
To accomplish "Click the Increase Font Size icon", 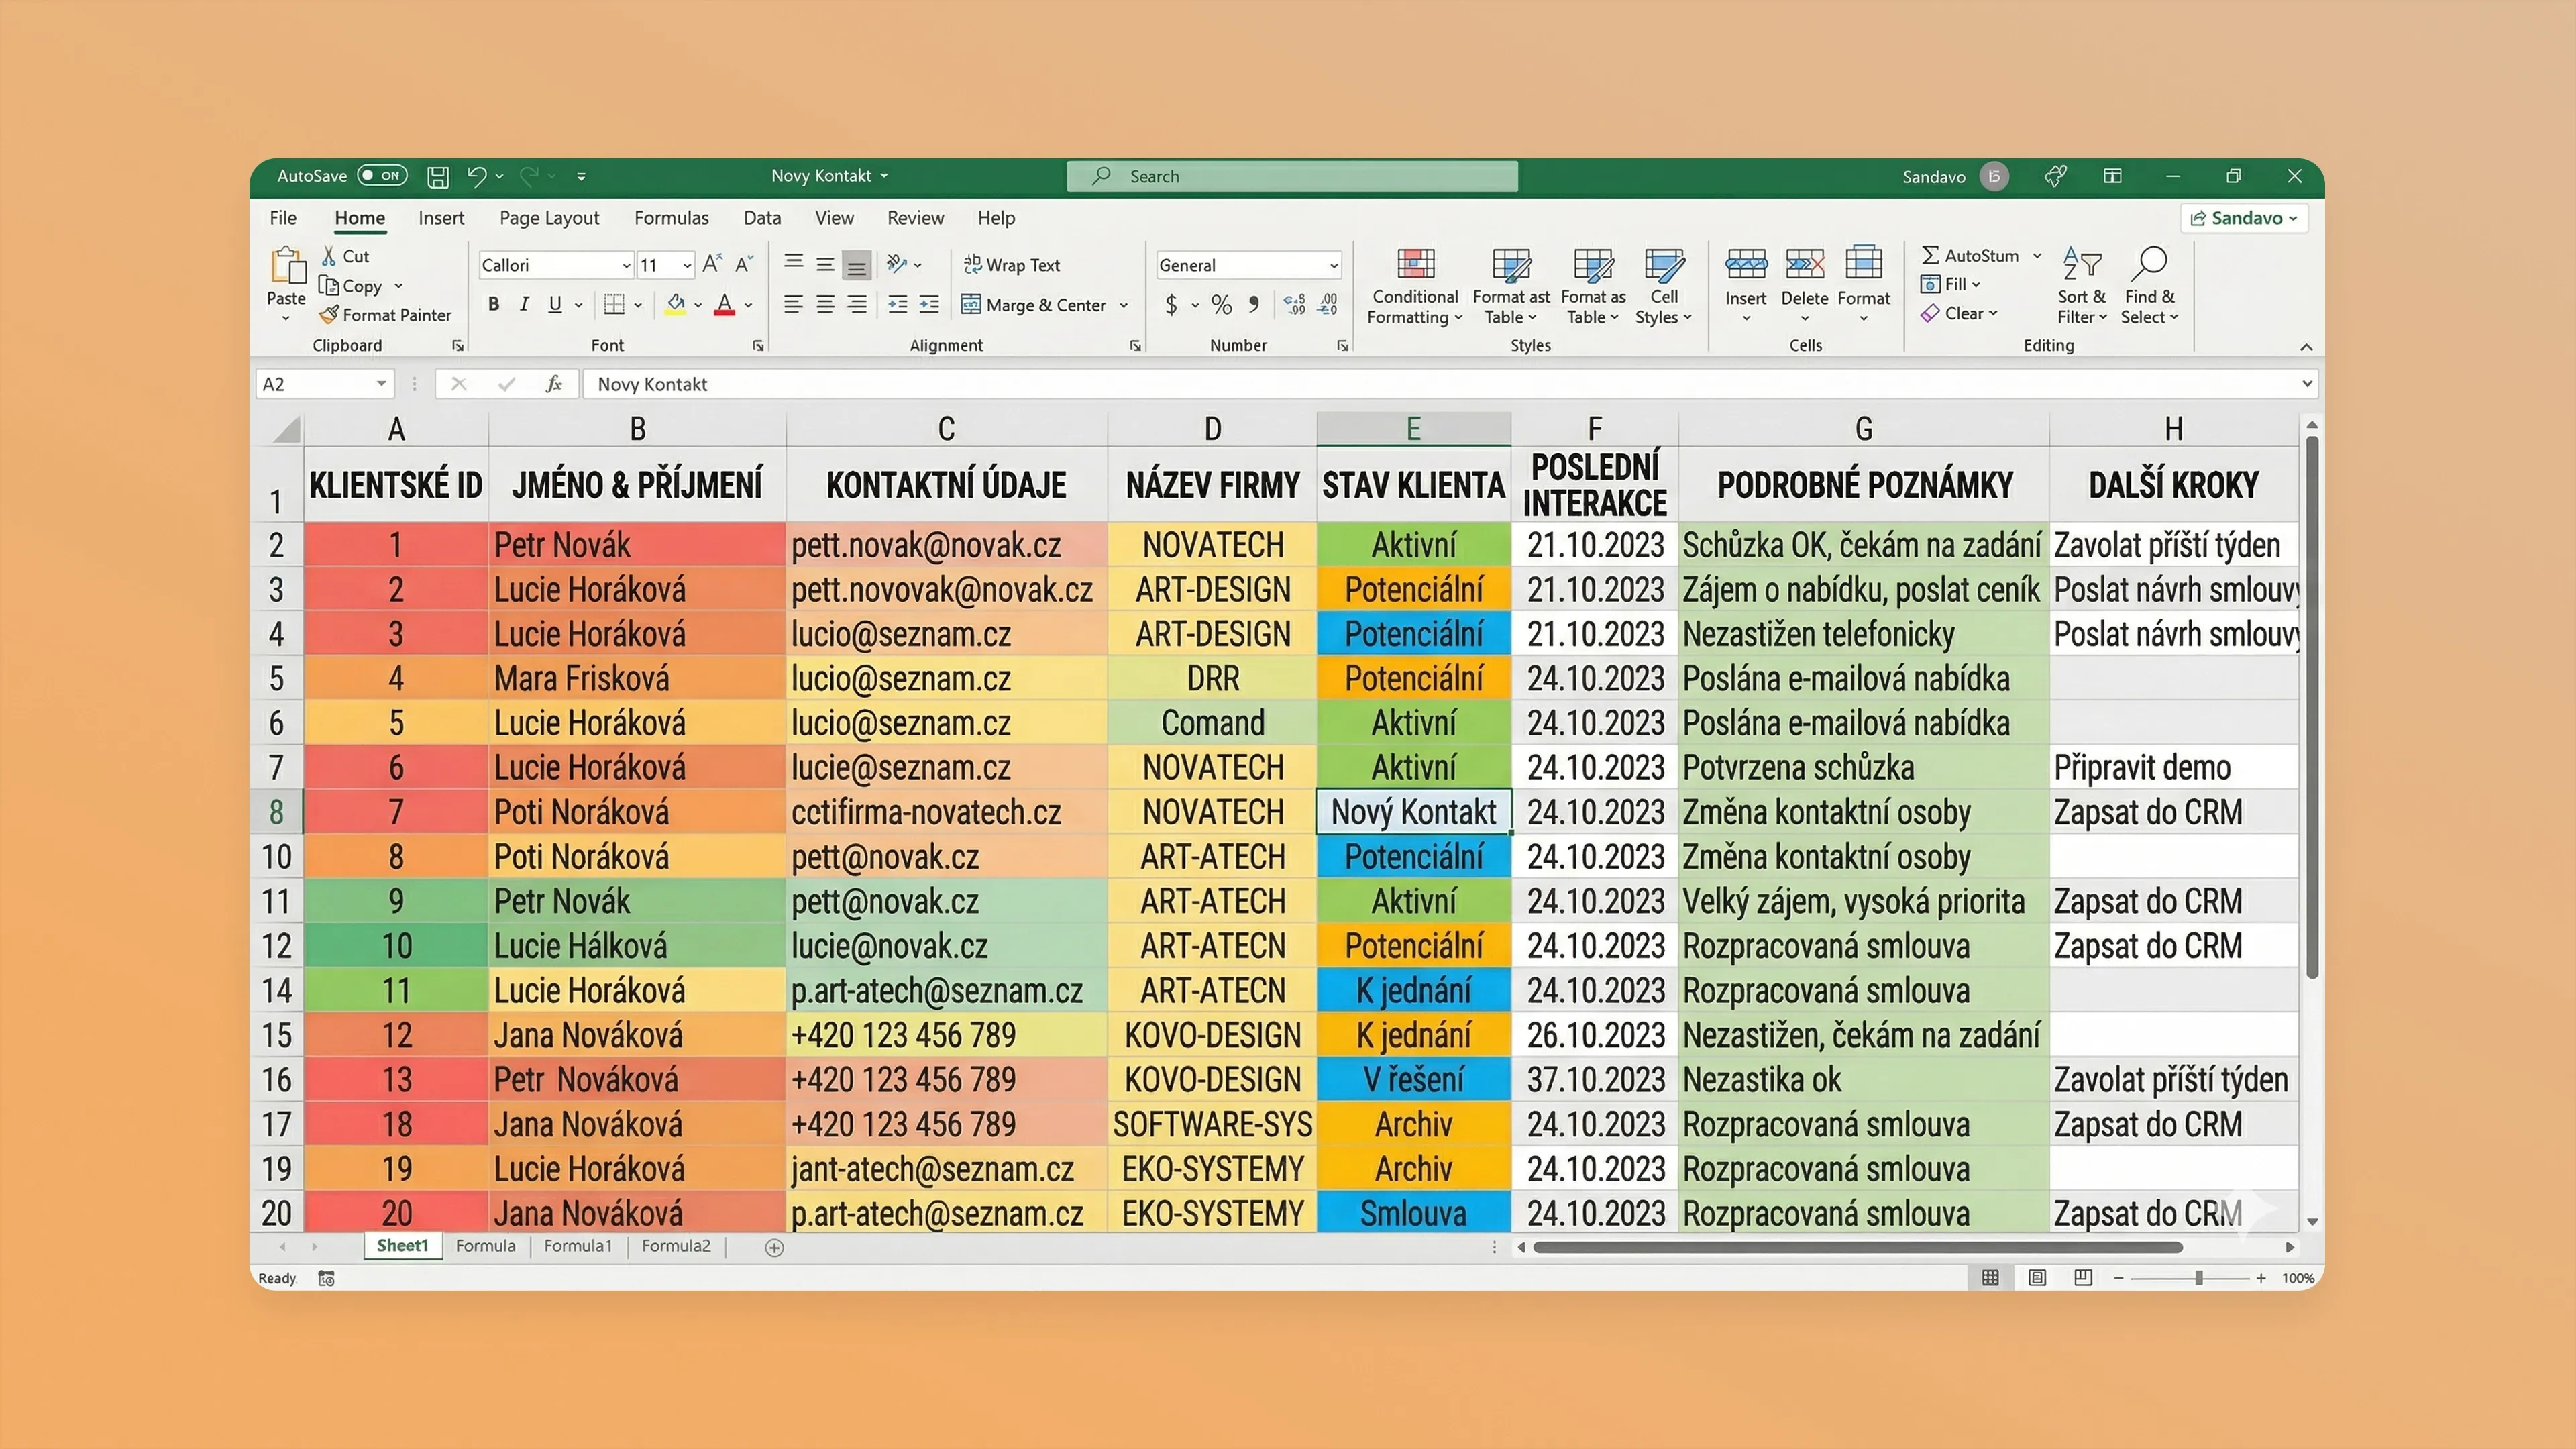I will pyautogui.click(x=712, y=264).
